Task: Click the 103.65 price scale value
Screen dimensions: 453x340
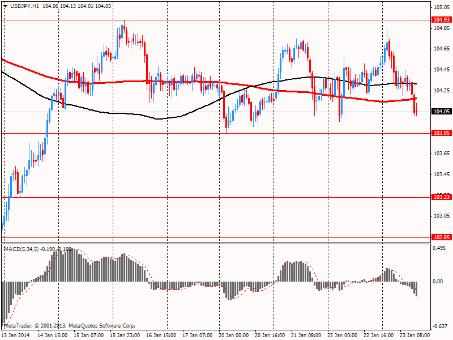Action: click(x=442, y=154)
